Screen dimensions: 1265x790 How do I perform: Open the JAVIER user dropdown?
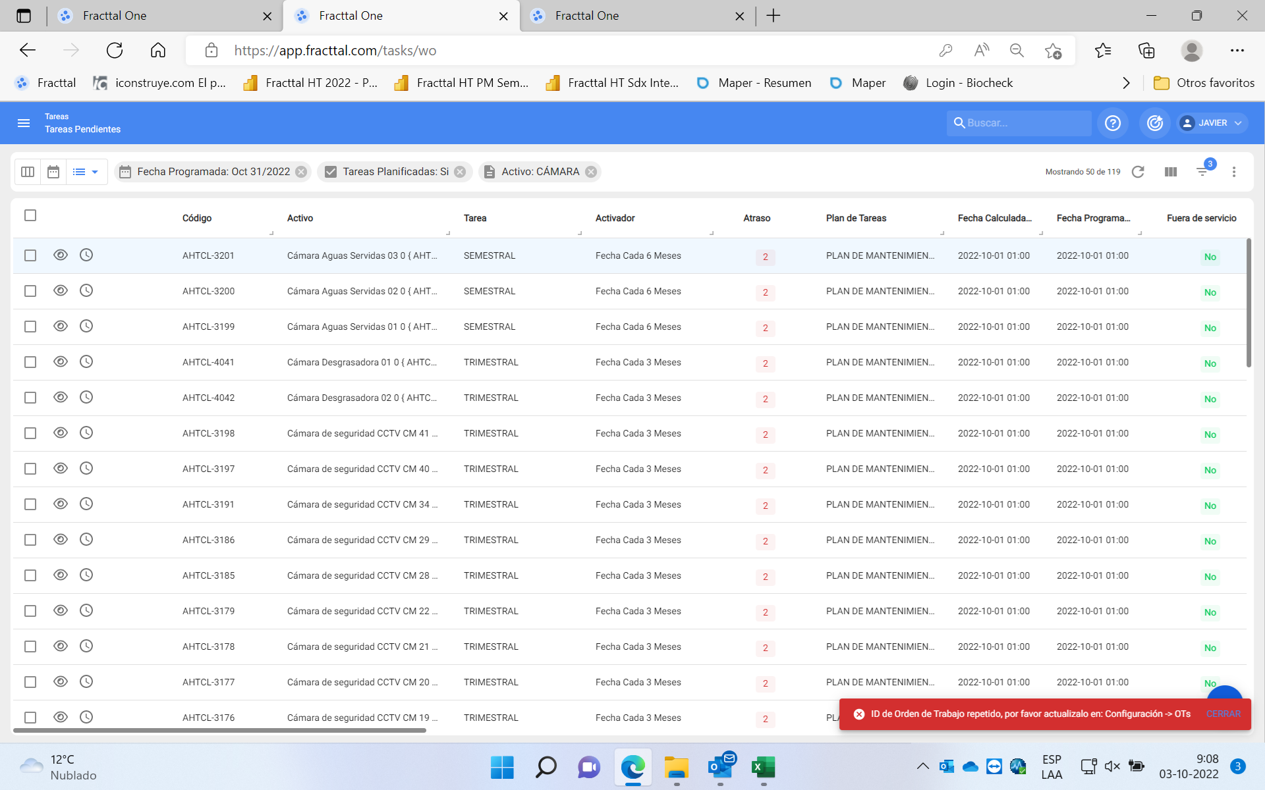[1212, 123]
